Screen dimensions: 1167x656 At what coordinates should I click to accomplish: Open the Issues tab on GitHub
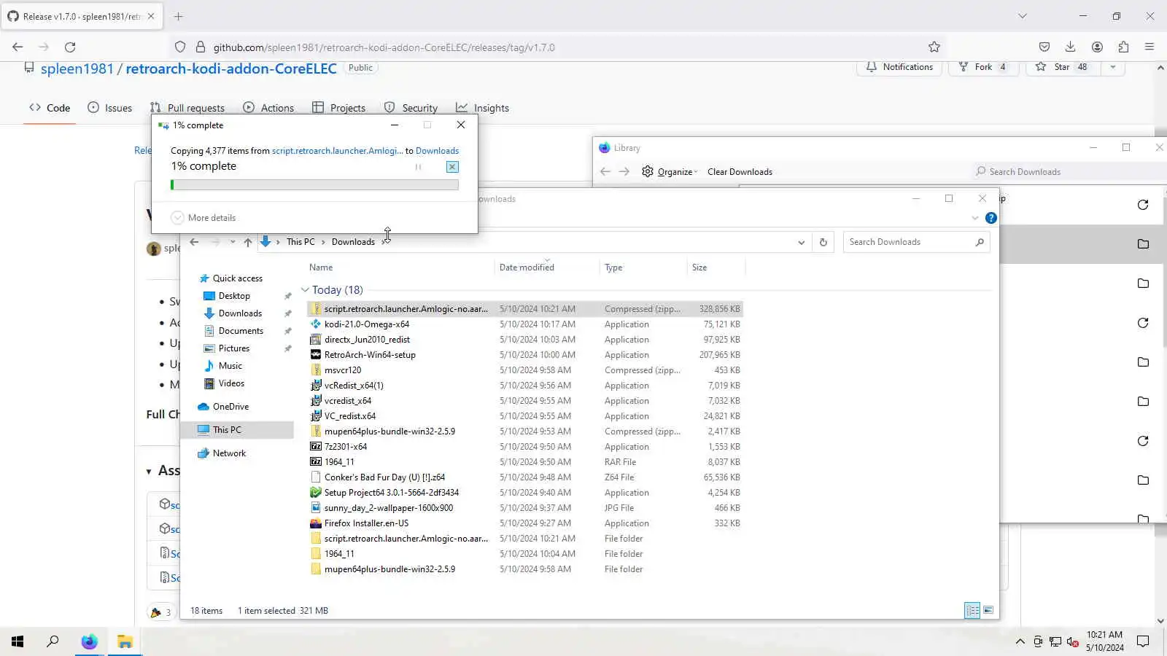pyautogui.click(x=110, y=108)
